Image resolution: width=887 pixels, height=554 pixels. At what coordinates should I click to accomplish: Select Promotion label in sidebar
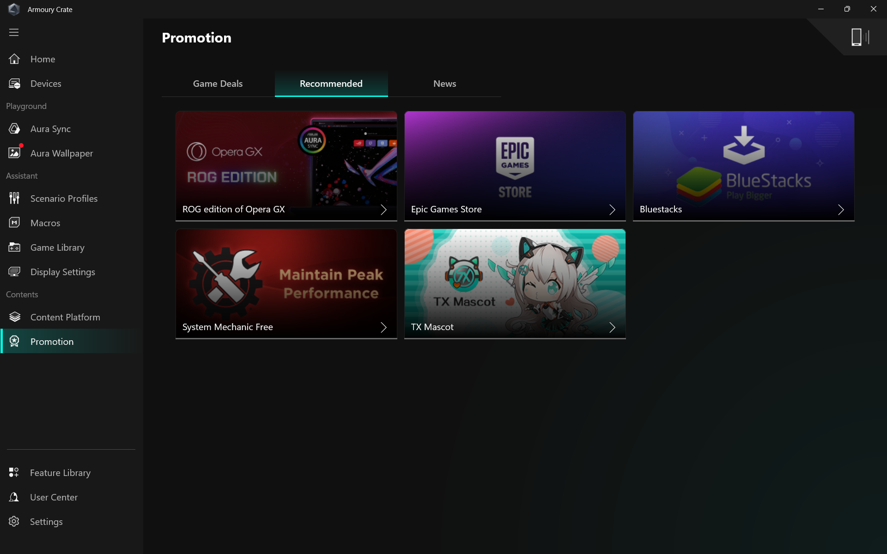52,342
